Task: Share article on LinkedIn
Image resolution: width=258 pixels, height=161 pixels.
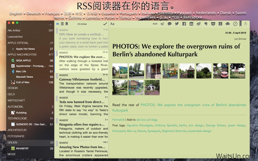Action: point(191,24)
